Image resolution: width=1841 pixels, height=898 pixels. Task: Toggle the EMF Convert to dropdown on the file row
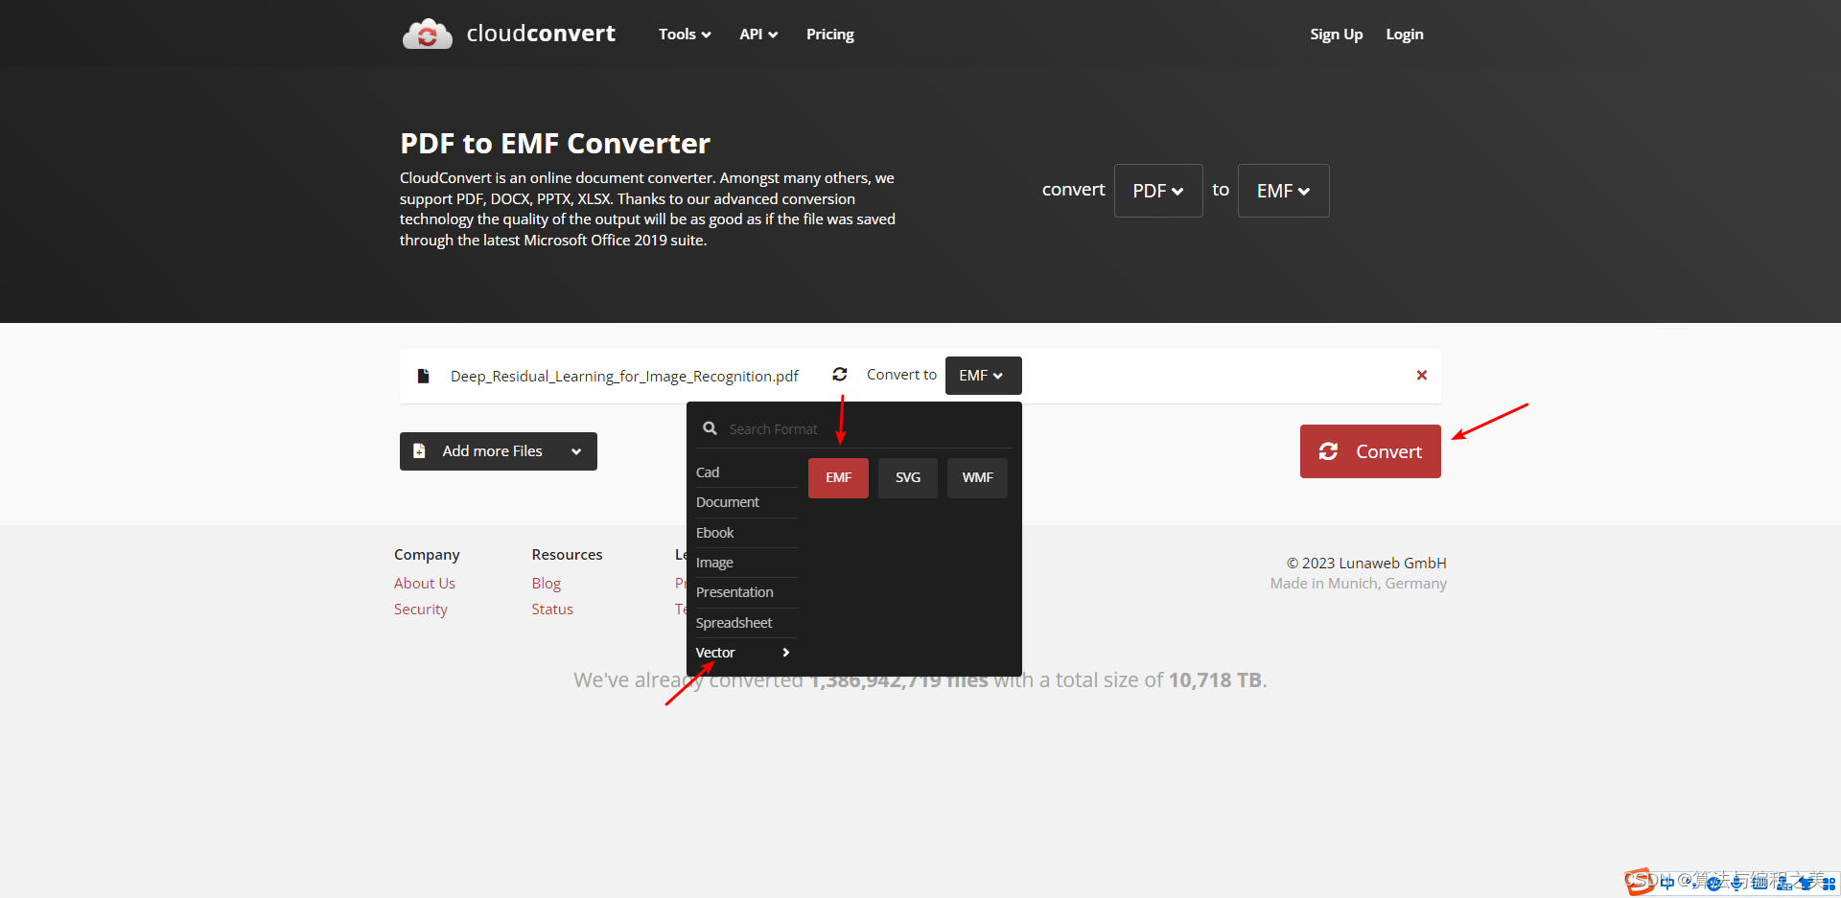[983, 376]
